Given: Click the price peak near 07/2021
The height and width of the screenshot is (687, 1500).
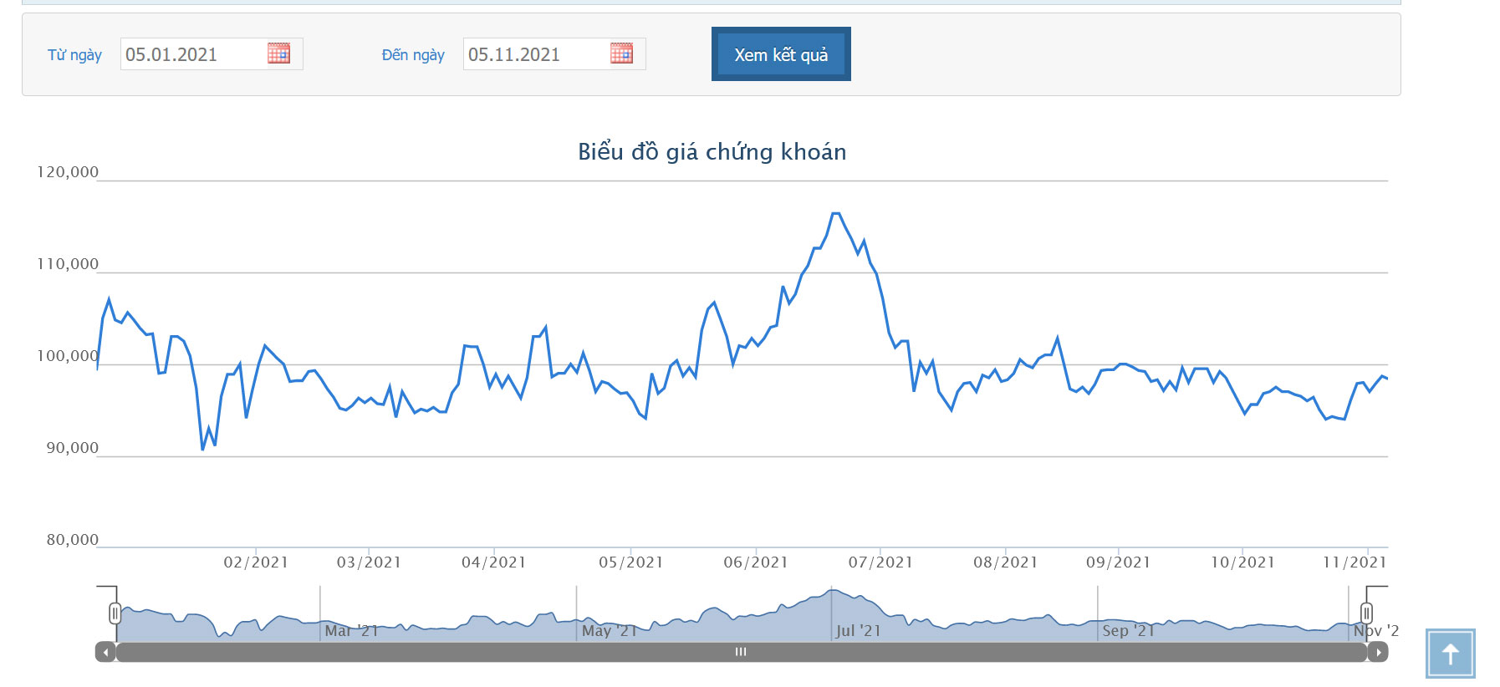Looking at the screenshot, I should 835,214.
